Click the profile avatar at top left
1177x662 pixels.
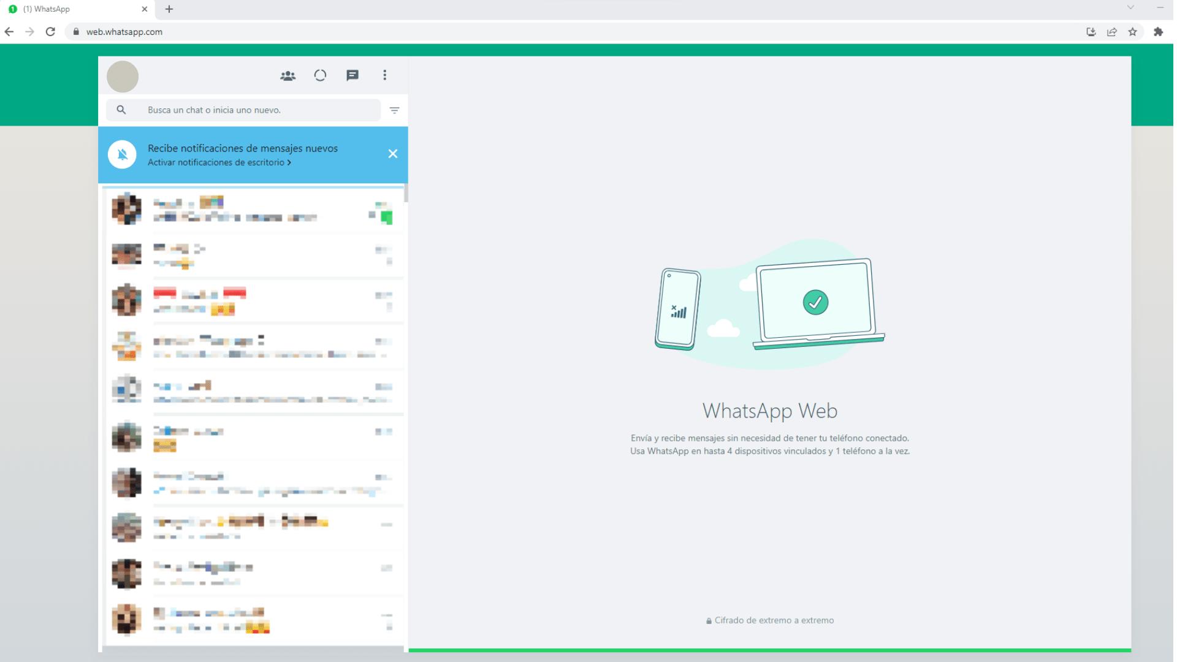tap(123, 77)
